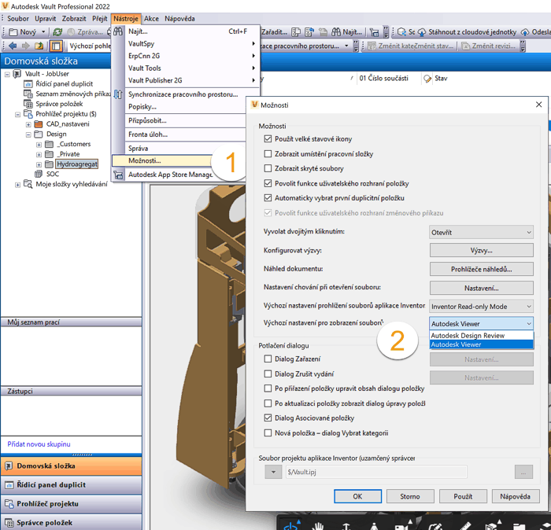551x530 pixels.
Task: Open the Nápověda menu
Action: coord(179,19)
